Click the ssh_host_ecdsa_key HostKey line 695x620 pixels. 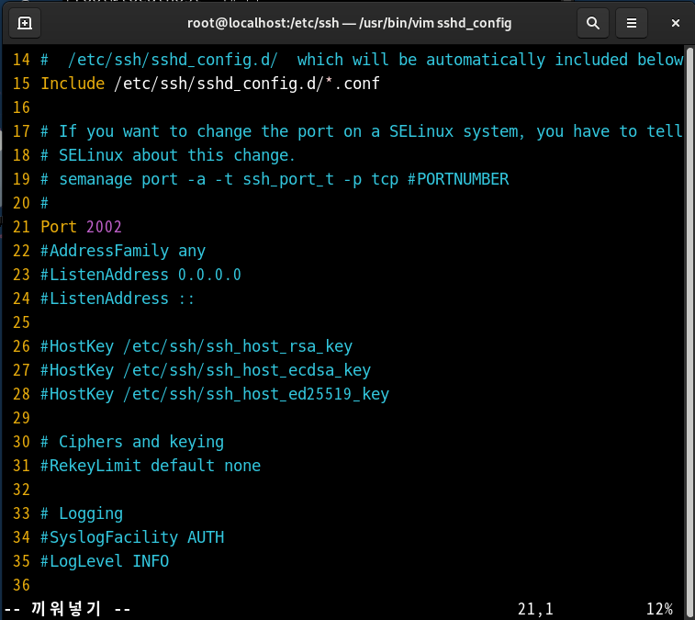pyautogui.click(x=206, y=370)
